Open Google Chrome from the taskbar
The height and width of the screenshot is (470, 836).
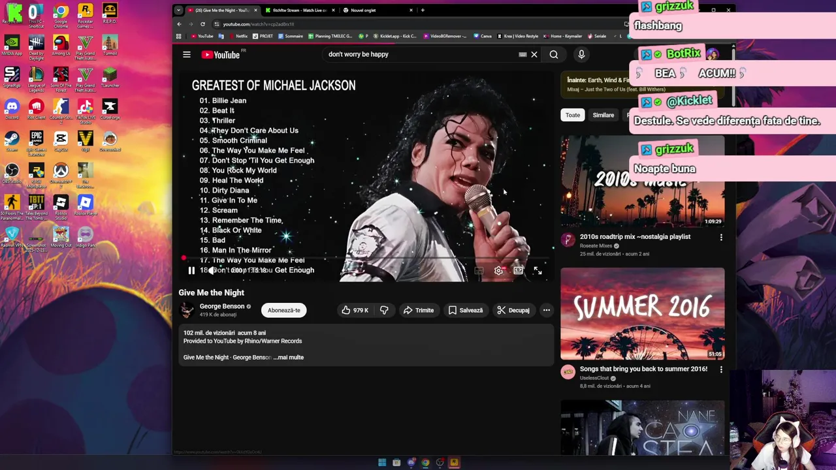[x=425, y=463]
